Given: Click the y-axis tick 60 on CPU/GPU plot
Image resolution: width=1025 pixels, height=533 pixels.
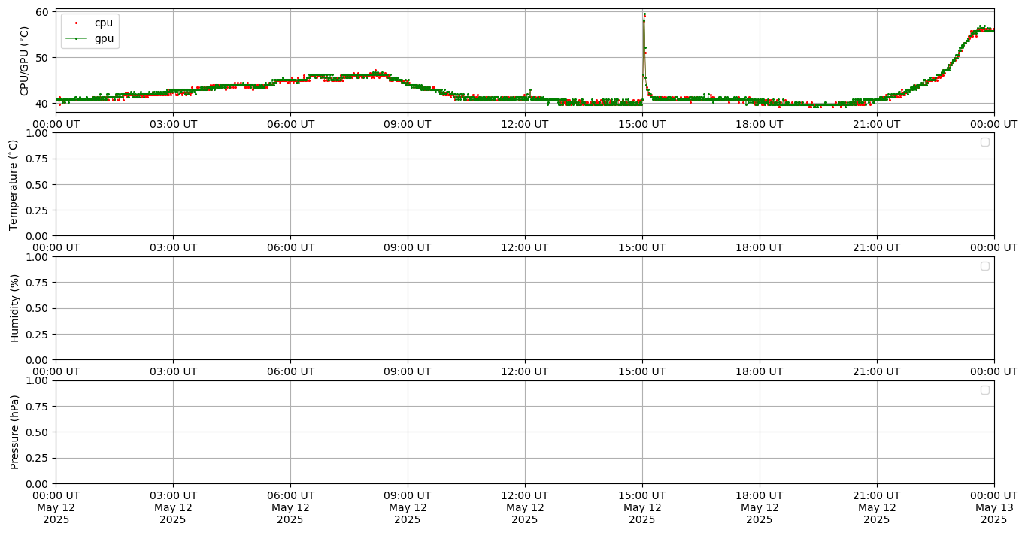Looking at the screenshot, I should pyautogui.click(x=41, y=12).
